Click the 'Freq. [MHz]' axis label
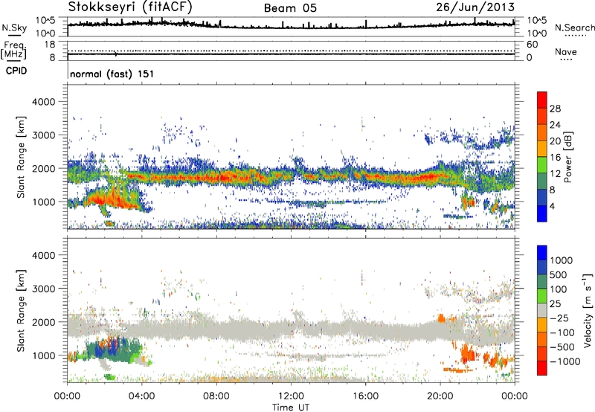The width and height of the screenshot is (595, 412). [x=13, y=51]
